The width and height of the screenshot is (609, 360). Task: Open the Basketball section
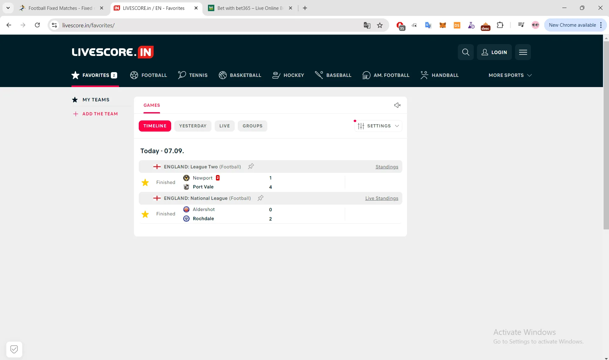tap(240, 75)
